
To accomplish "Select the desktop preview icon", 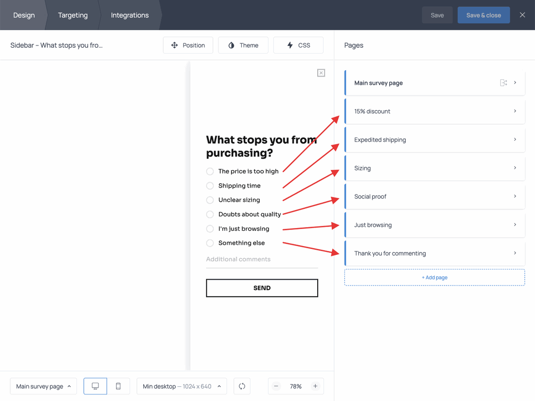I will click(x=96, y=386).
